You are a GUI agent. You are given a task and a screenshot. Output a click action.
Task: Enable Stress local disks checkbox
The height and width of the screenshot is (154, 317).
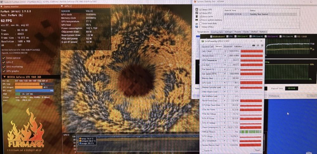pyautogui.click(x=200, y=23)
